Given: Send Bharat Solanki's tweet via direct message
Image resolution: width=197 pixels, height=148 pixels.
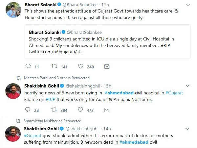Looking at the screenshot, I should (x=107, y=67).
